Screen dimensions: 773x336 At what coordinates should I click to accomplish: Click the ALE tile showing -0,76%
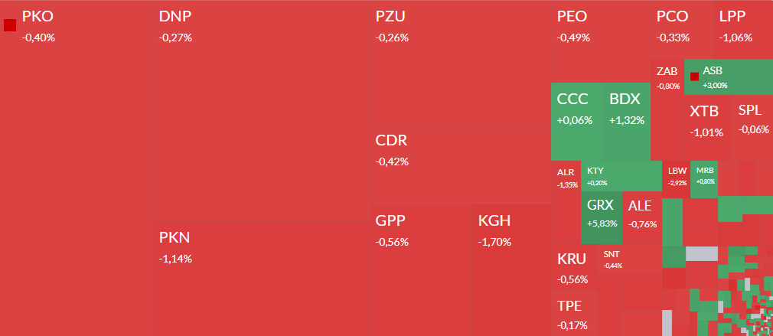(x=642, y=218)
